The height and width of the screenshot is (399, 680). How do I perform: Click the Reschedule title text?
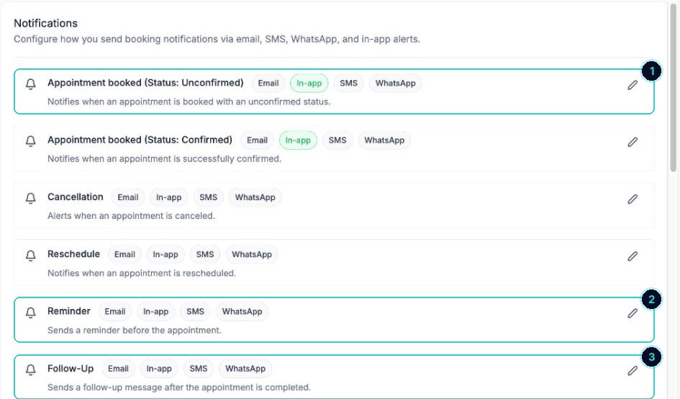(73, 254)
